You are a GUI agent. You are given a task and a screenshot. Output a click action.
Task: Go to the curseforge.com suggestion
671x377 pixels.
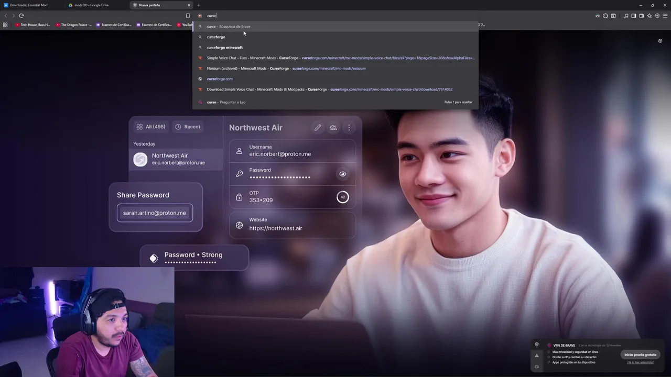click(x=335, y=79)
